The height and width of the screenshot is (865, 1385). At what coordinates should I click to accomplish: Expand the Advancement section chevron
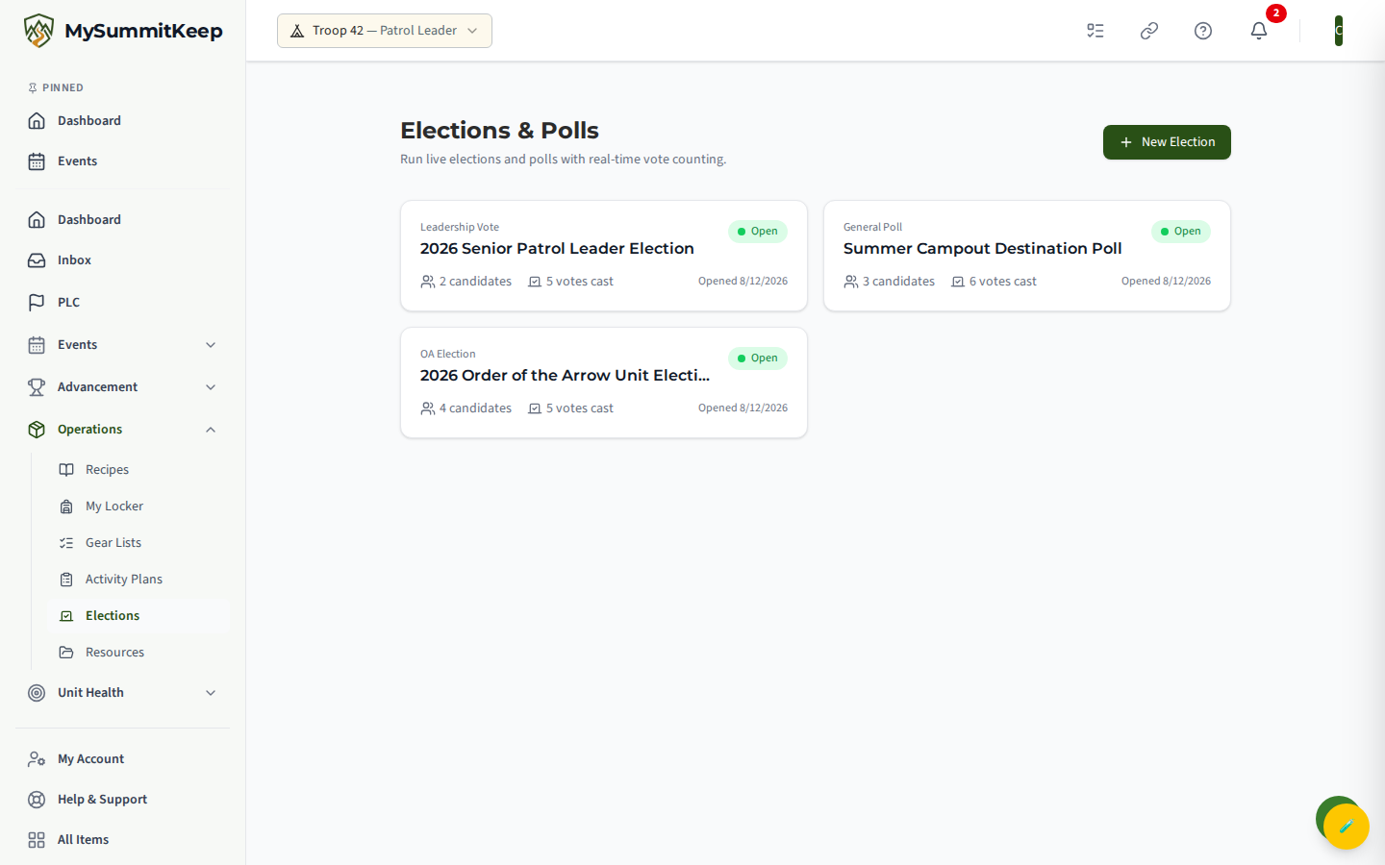point(211,387)
